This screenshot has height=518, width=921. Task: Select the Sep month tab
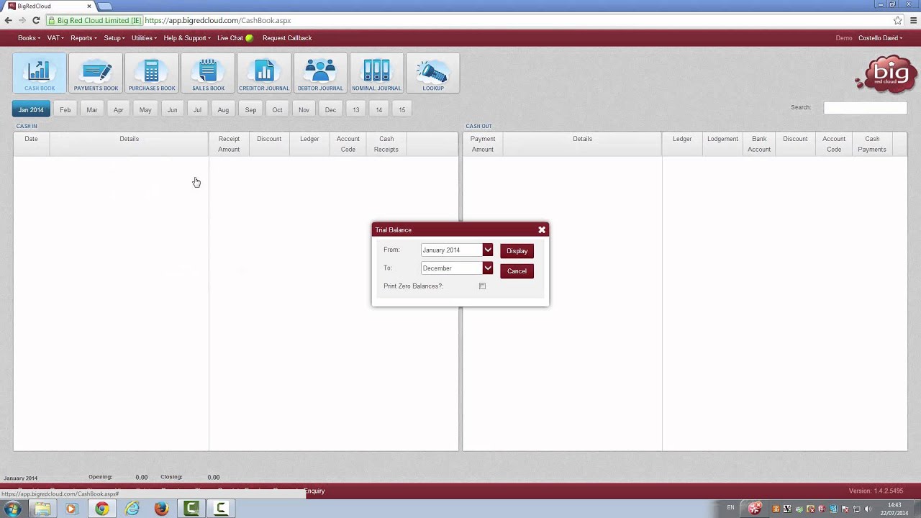(x=250, y=110)
